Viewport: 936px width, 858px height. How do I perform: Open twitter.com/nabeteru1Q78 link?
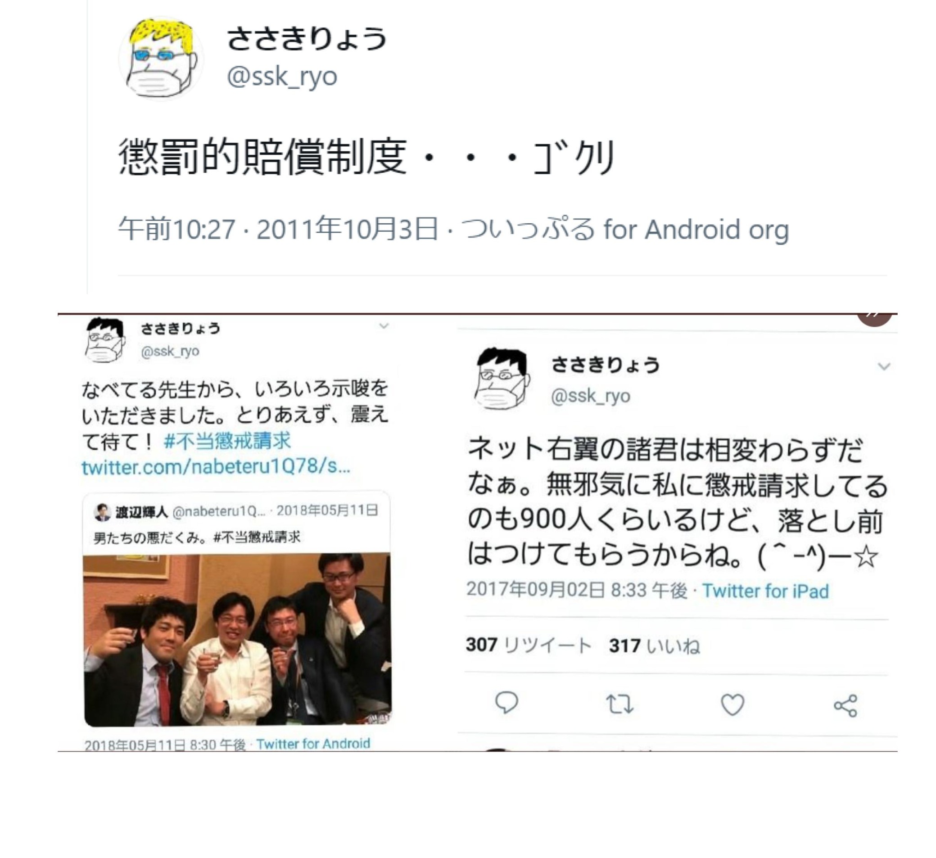coord(216,467)
